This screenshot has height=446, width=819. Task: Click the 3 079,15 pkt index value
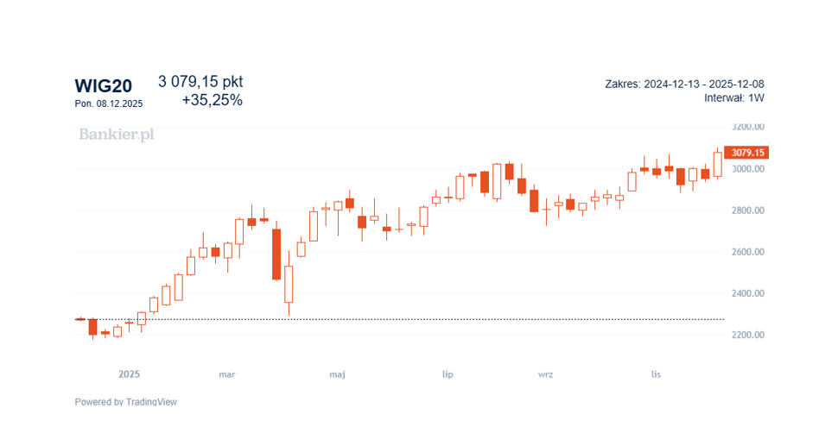coord(200,82)
